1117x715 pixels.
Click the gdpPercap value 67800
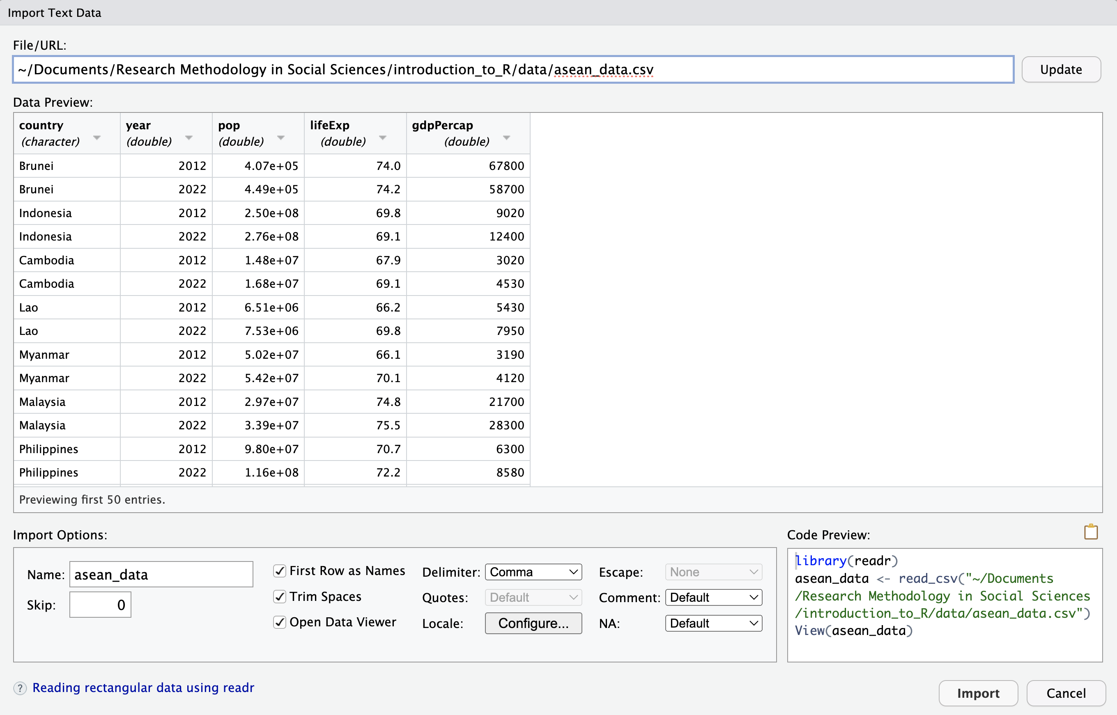506,166
